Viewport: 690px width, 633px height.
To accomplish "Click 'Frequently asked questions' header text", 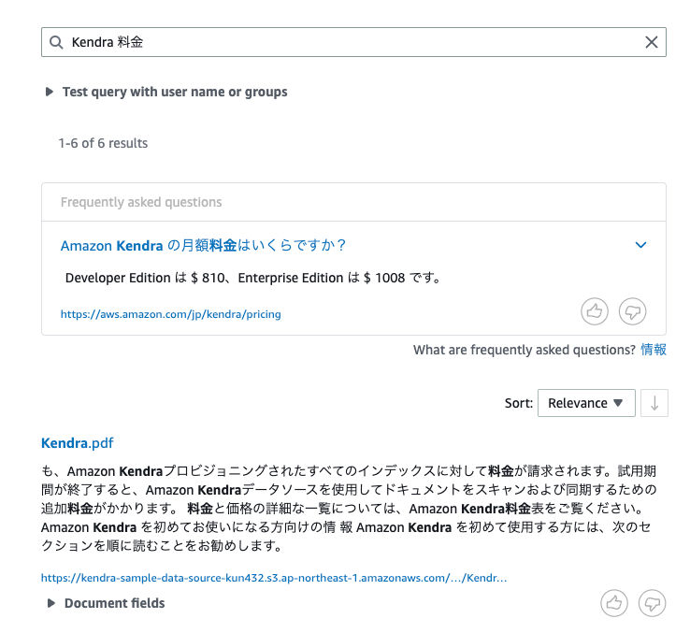I will (141, 202).
